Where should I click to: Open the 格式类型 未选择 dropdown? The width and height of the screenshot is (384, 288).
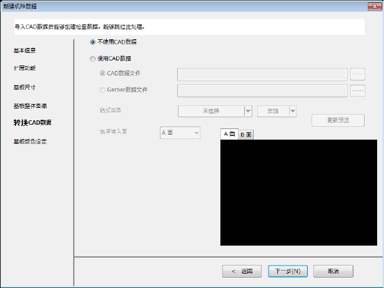(x=215, y=111)
